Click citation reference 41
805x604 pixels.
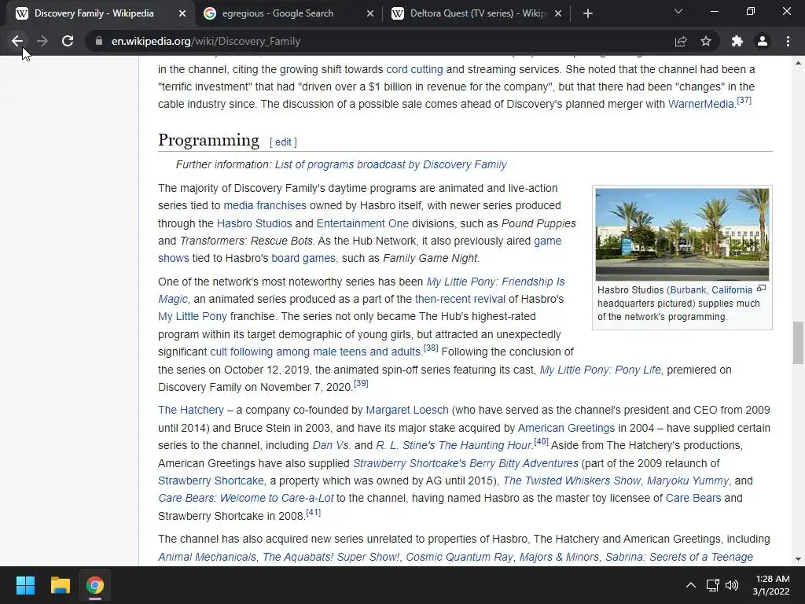[x=313, y=512]
